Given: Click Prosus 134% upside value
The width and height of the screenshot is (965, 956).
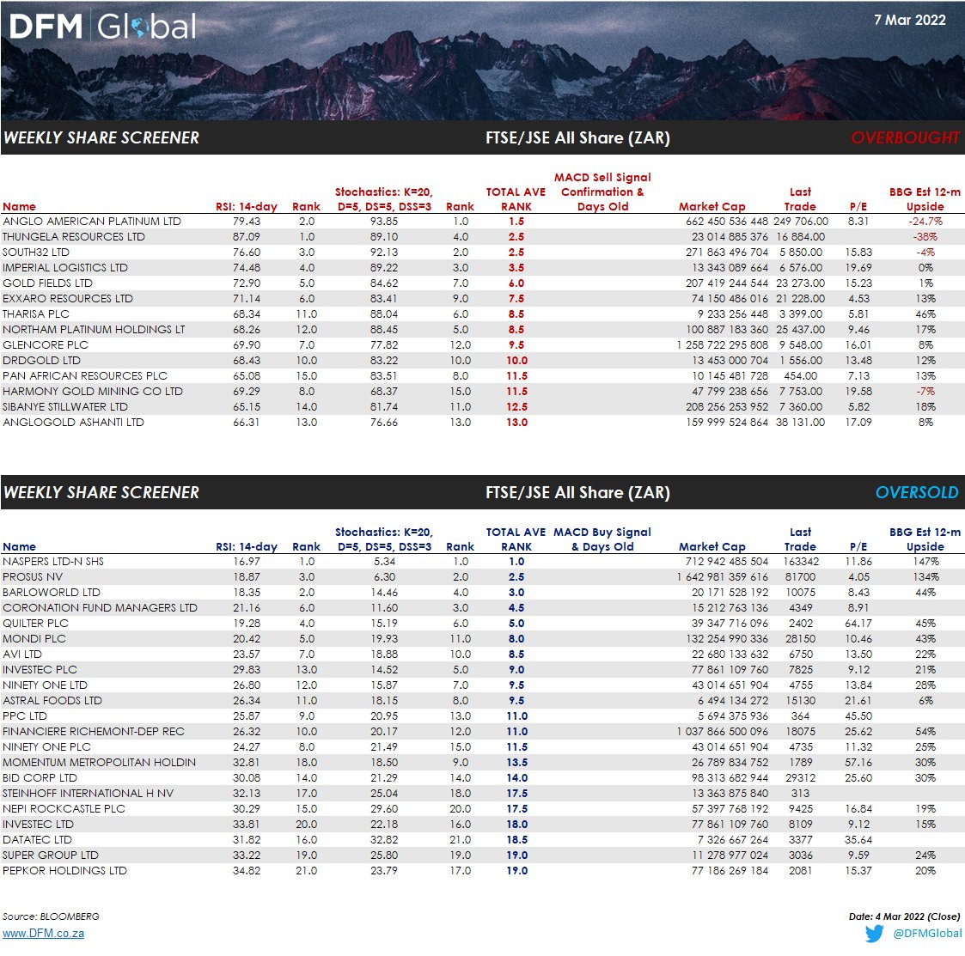Looking at the screenshot, I should 925,576.
